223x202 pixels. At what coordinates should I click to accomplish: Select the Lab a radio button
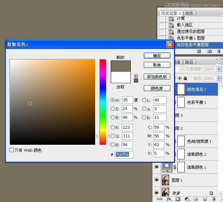point(144,109)
